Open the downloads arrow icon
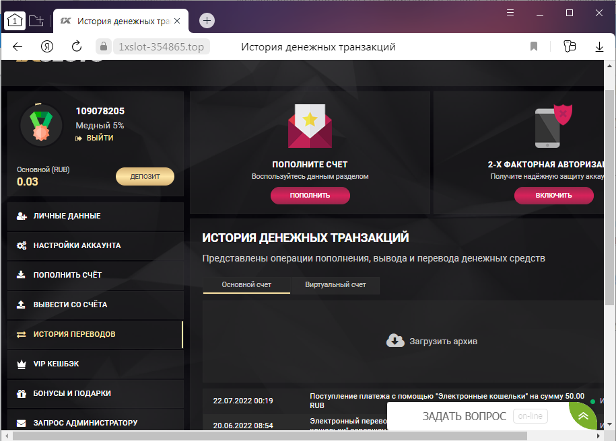This screenshot has height=441, width=616. [599, 46]
